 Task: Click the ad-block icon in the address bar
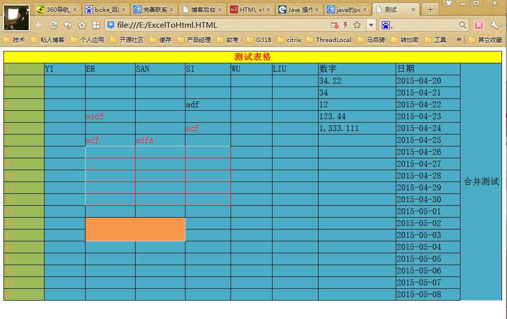pyautogui.click(x=334, y=25)
